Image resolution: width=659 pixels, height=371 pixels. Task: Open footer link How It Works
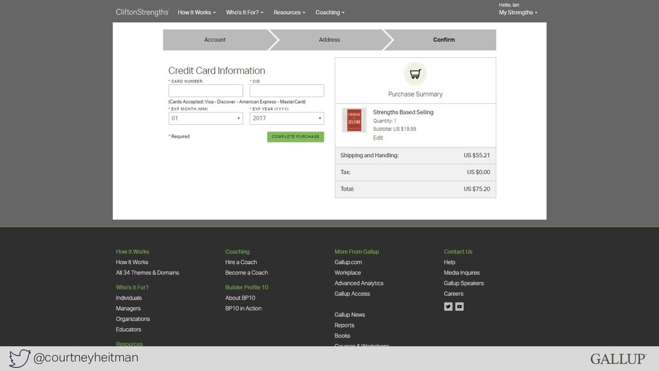(132, 262)
